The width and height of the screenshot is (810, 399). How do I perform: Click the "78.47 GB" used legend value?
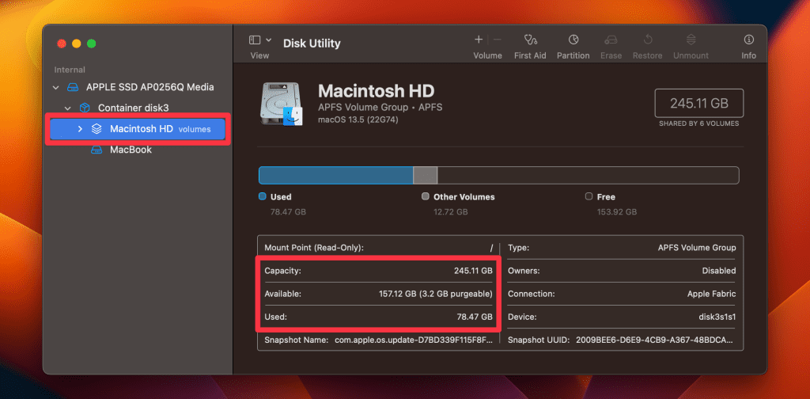coord(288,212)
